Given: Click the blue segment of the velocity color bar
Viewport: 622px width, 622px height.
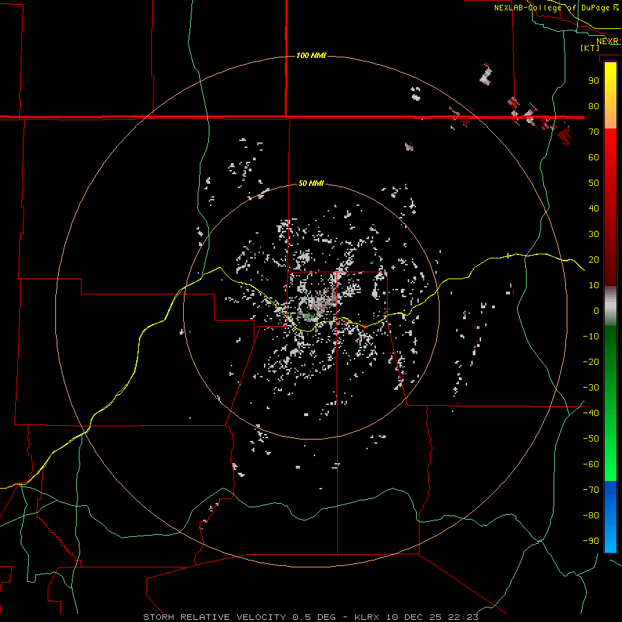Looking at the screenshot, I should pos(610,517).
